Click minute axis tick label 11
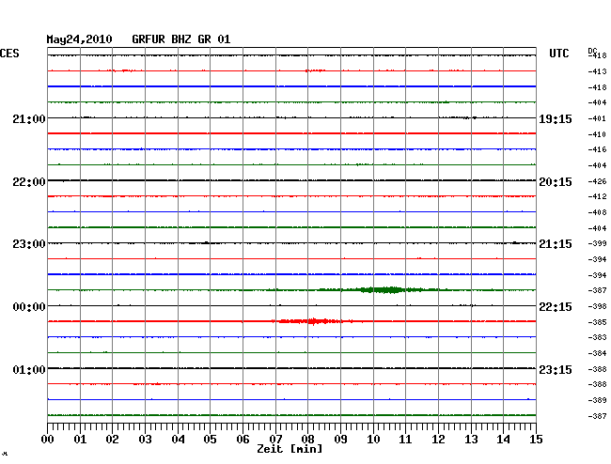The image size is (611, 464). coord(405,440)
